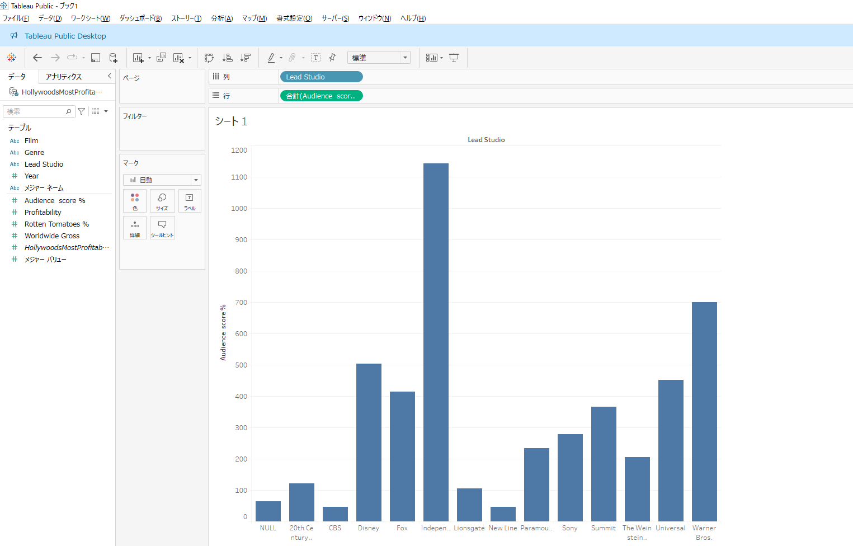Open the 分析 menu
The height and width of the screenshot is (546, 853).
click(222, 18)
